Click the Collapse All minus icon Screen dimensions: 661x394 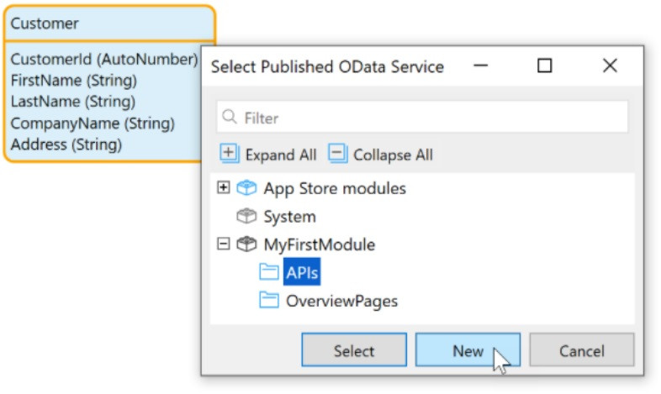click(337, 154)
